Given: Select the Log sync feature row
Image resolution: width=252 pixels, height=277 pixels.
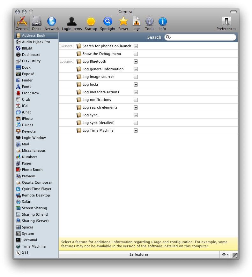Looking at the screenshot, I should (148, 115).
